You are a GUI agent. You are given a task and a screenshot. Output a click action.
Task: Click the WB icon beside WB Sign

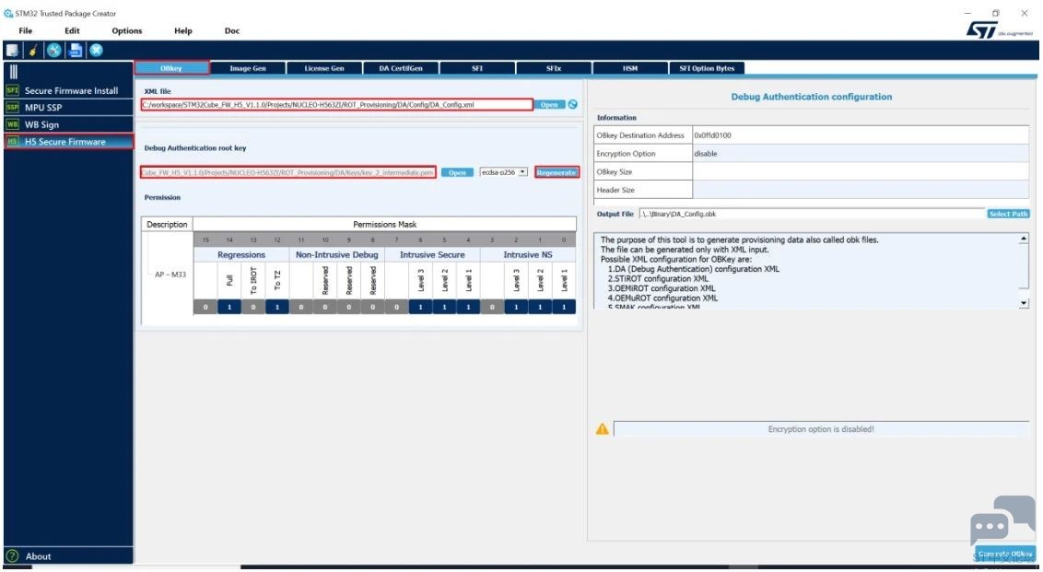tap(13, 124)
